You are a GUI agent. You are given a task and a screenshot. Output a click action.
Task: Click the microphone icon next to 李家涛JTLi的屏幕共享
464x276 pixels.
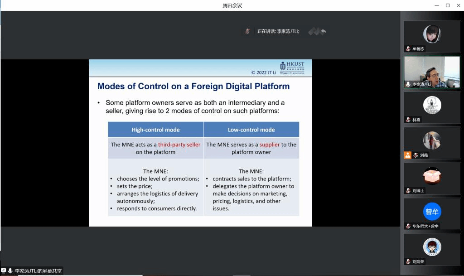[x=10, y=271]
